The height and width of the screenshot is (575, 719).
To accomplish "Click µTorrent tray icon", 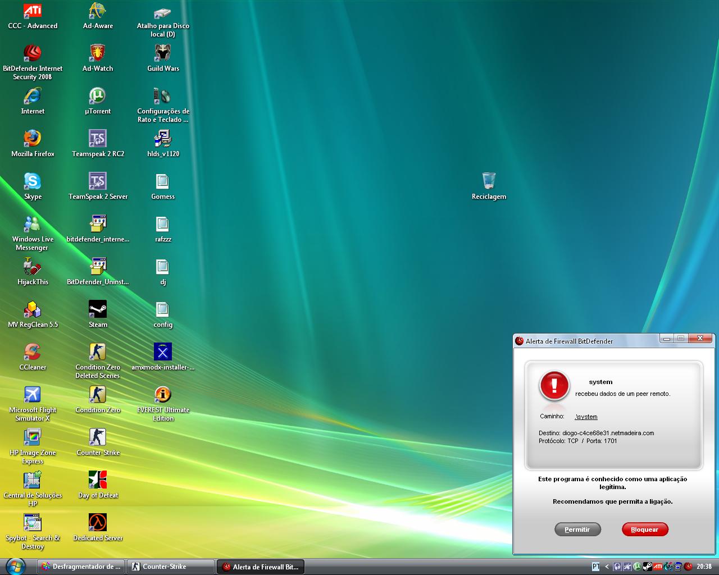I will pyautogui.click(x=637, y=567).
